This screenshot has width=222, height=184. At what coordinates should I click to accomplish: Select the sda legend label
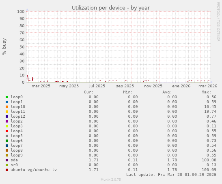(x=14, y=160)
